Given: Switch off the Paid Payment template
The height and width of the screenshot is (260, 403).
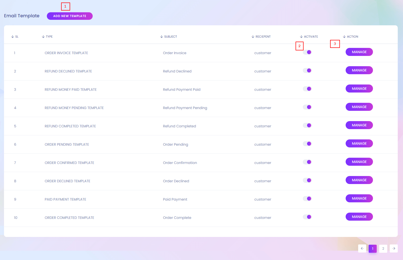Looking at the screenshot, I should [307, 199].
